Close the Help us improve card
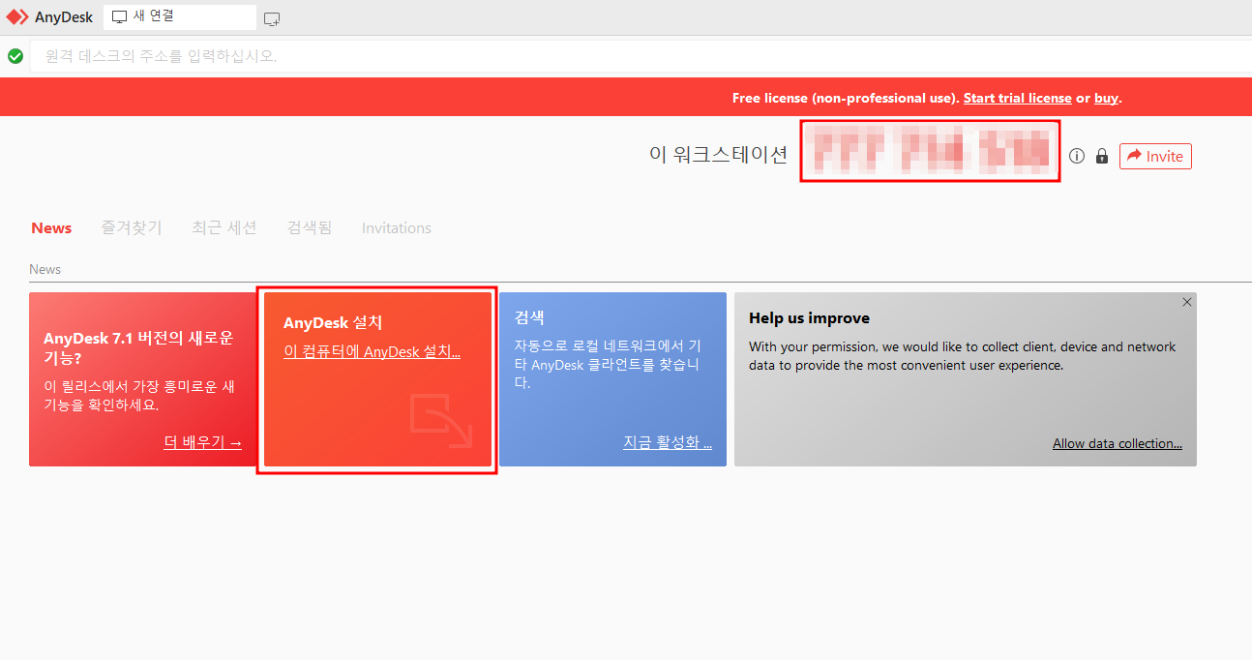Screen dimensions: 1252x660 click(1187, 302)
